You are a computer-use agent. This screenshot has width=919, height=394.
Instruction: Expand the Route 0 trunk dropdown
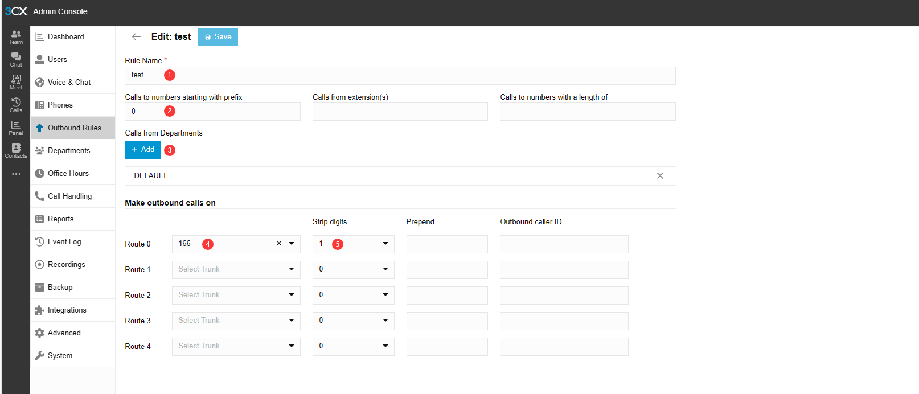coord(292,244)
